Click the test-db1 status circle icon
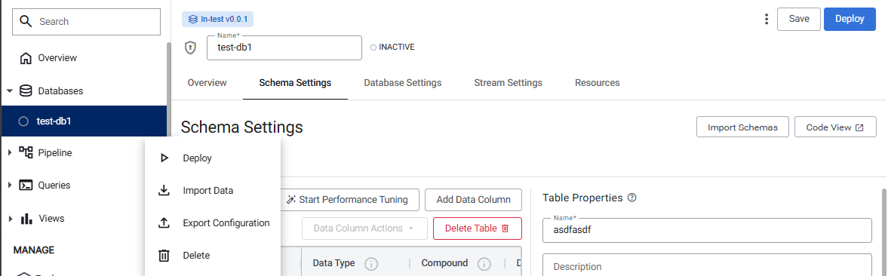This screenshot has width=891, height=276. pos(23,121)
